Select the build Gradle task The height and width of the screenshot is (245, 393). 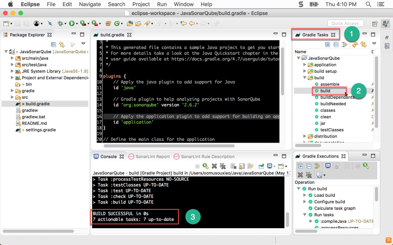click(325, 91)
